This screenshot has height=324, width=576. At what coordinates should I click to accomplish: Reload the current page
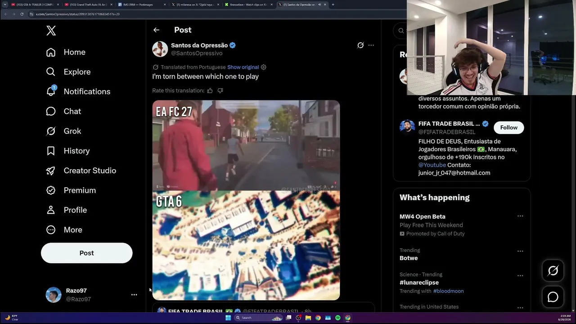(x=22, y=14)
